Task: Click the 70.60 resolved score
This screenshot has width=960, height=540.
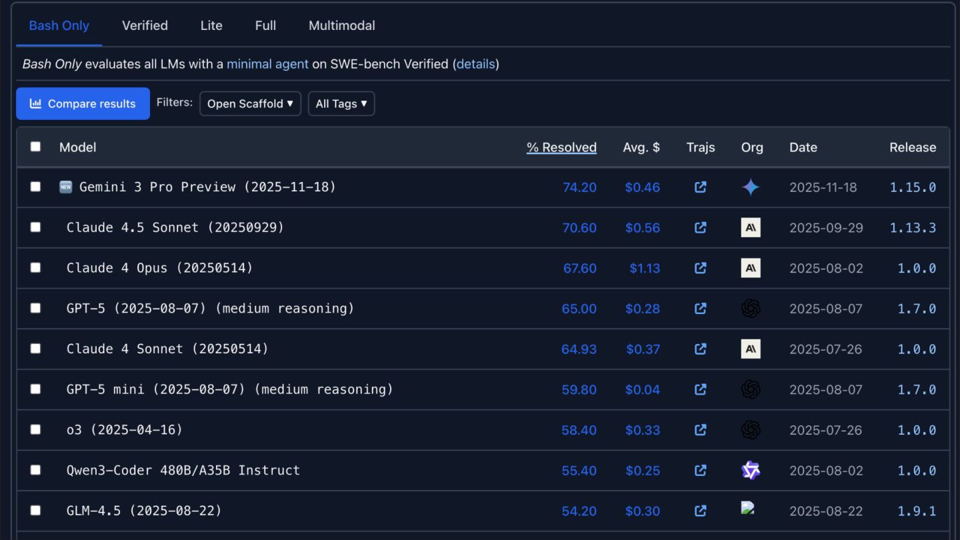Action: pos(579,228)
